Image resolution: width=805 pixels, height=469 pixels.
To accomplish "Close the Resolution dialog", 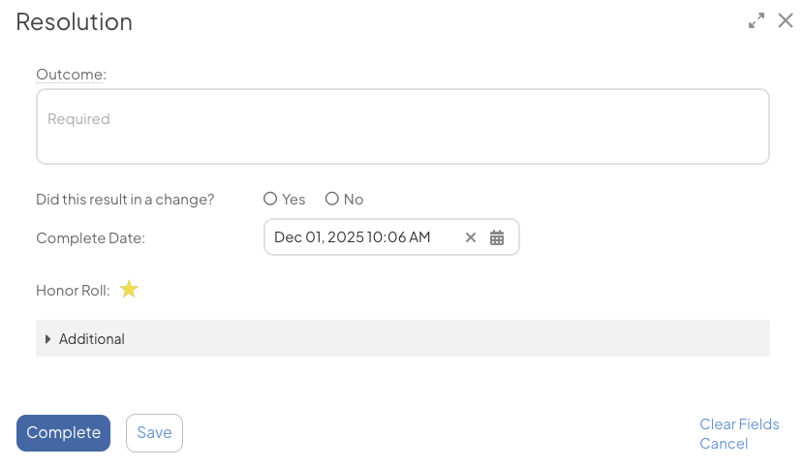I will (786, 20).
